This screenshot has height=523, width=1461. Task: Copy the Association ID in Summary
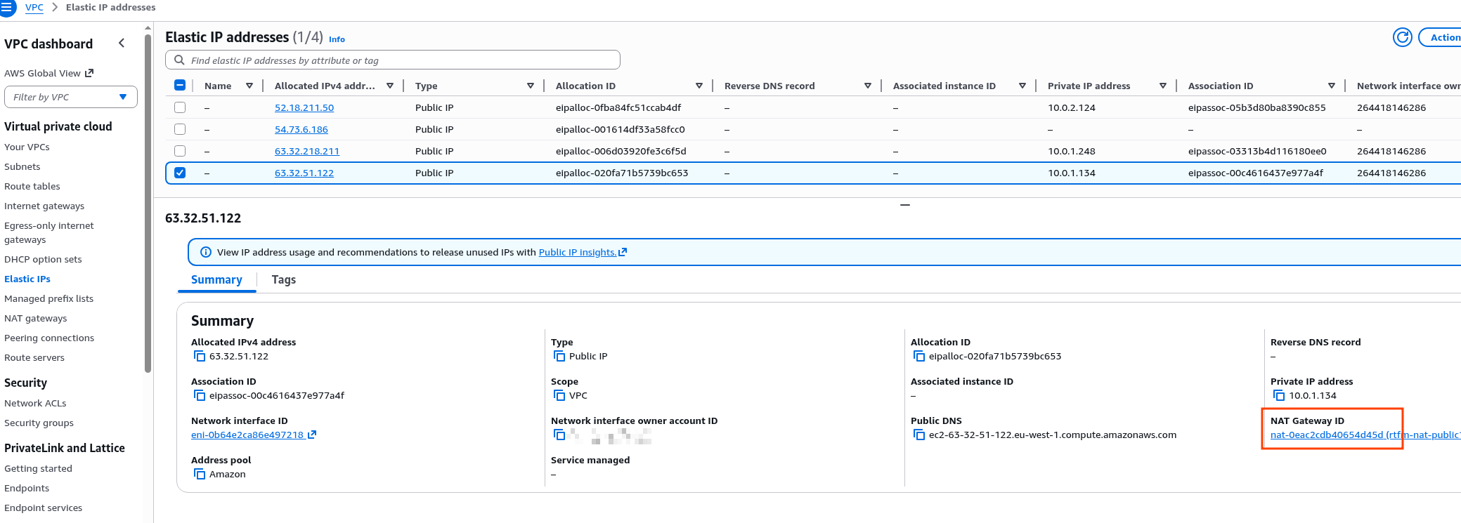tap(200, 396)
